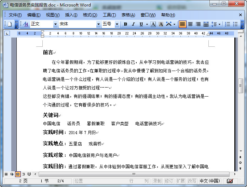Click the Word document icon in title bar

click(x=5, y=5)
